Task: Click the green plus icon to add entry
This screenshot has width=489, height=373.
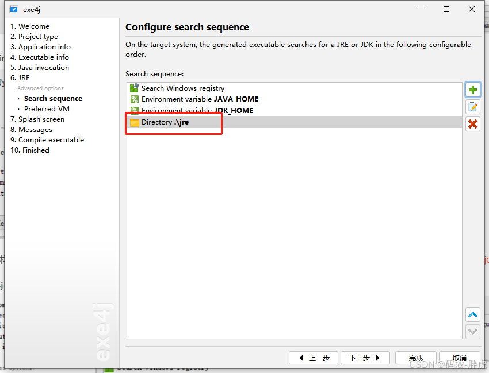Action: pyautogui.click(x=472, y=90)
